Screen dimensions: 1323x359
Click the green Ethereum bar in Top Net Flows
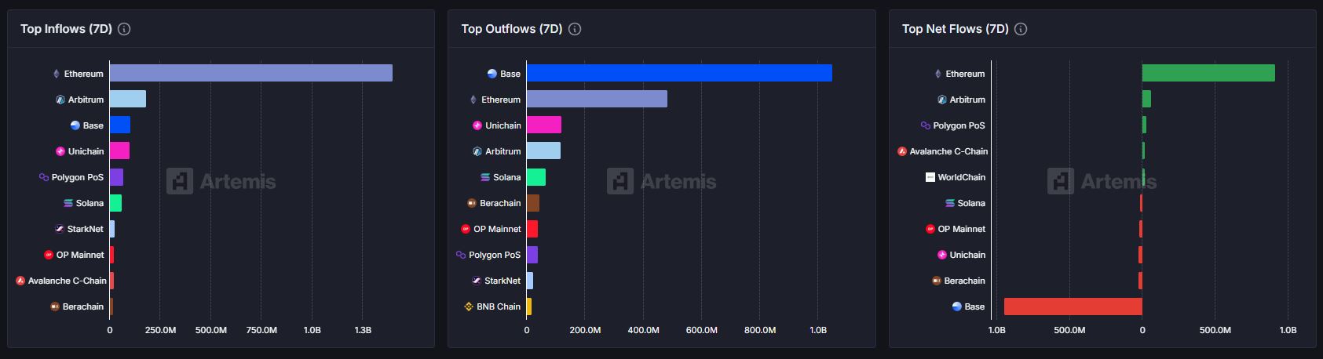[x=1208, y=73]
